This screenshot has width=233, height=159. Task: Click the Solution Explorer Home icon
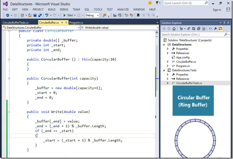174,29
